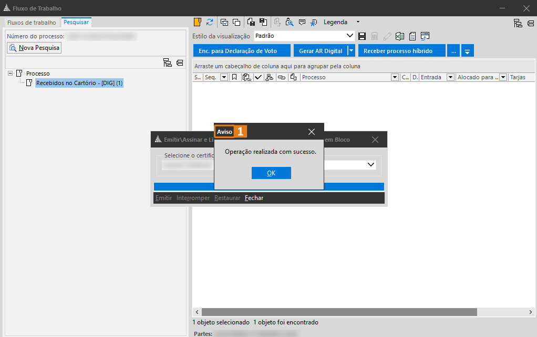The height and width of the screenshot is (337, 537).
Task: Click the scrollbar left arrow
Action: click(x=197, y=312)
